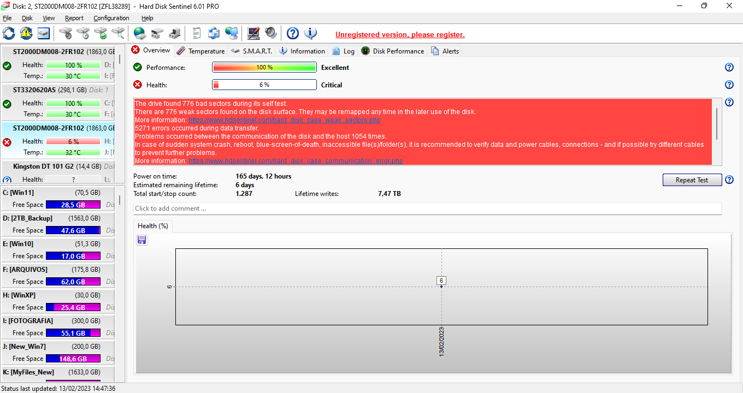Click the Performance 100 % bar

tap(264, 67)
